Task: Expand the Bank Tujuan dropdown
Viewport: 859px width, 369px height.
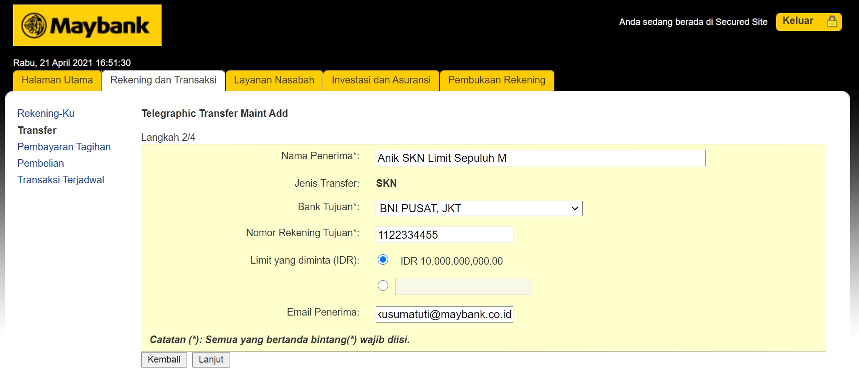Action: click(479, 209)
